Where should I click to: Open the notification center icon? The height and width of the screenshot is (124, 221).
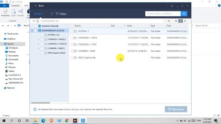coord(216,121)
